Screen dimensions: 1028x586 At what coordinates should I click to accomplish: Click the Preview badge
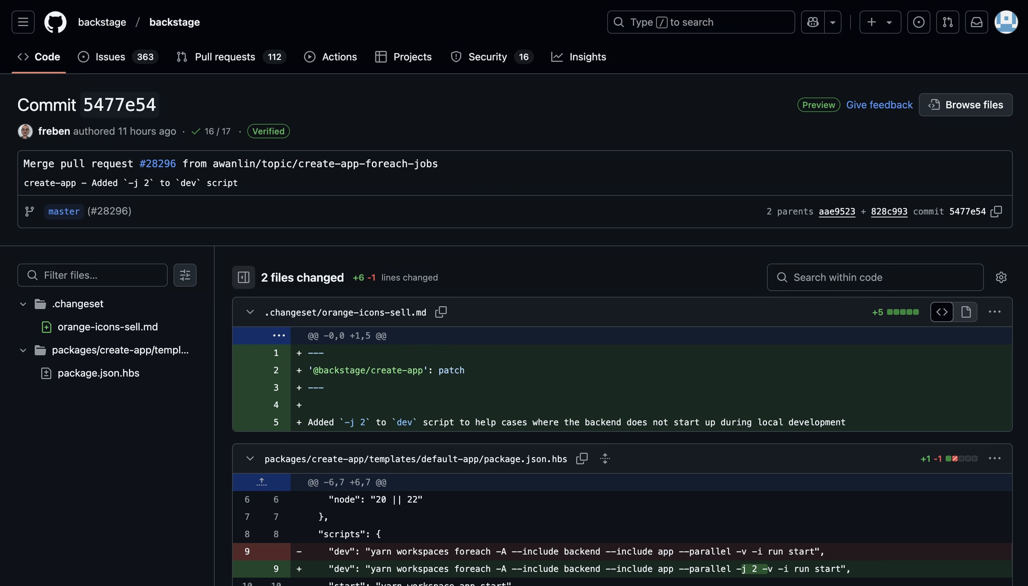click(818, 105)
